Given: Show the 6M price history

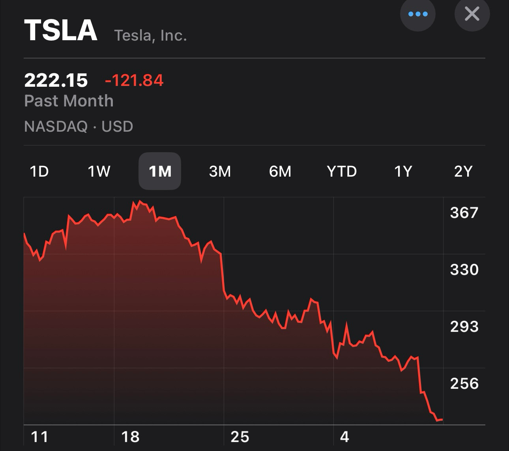Looking at the screenshot, I should [x=280, y=171].
